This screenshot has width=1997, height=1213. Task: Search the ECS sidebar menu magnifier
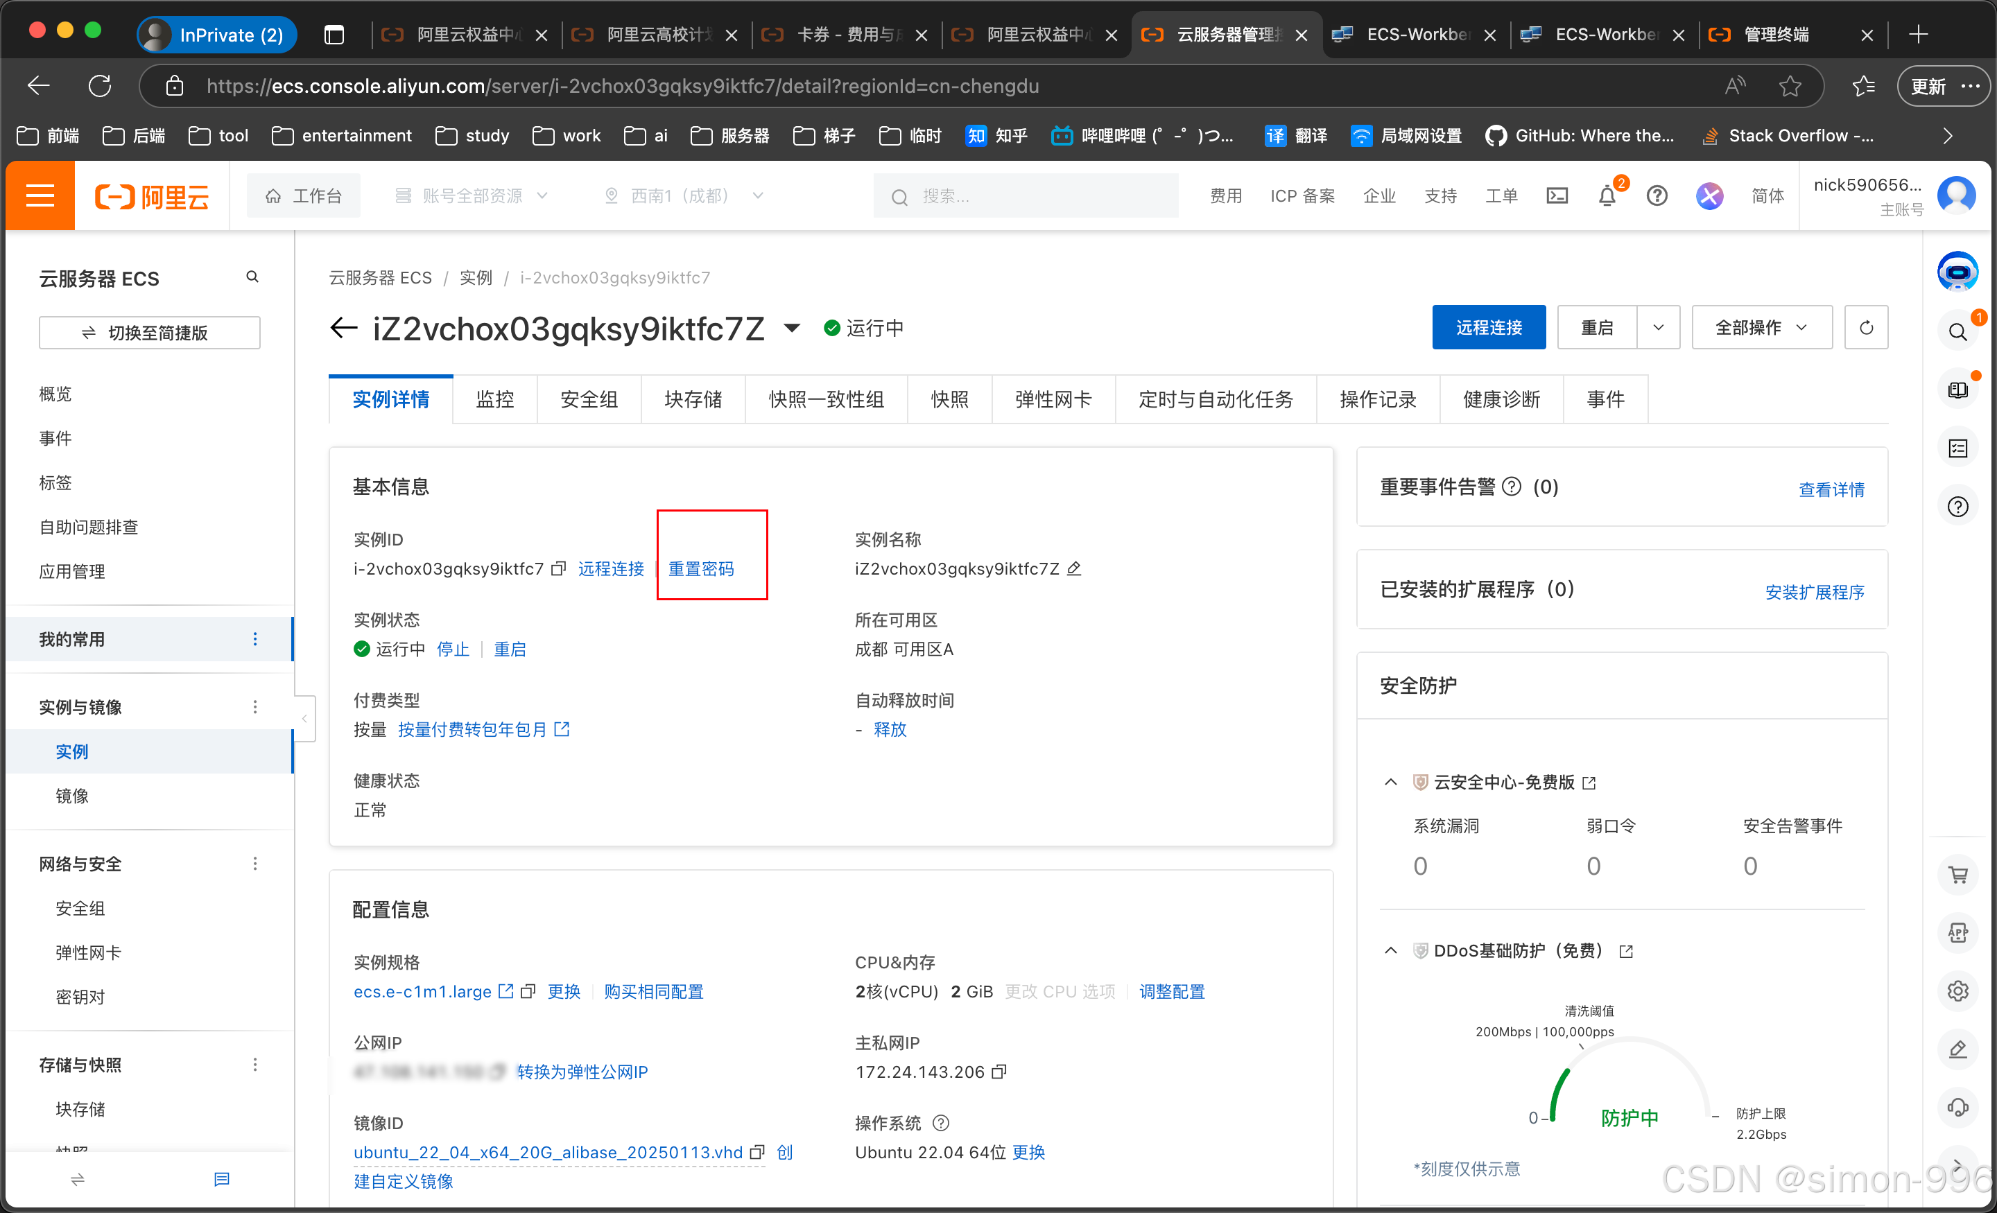(x=253, y=277)
